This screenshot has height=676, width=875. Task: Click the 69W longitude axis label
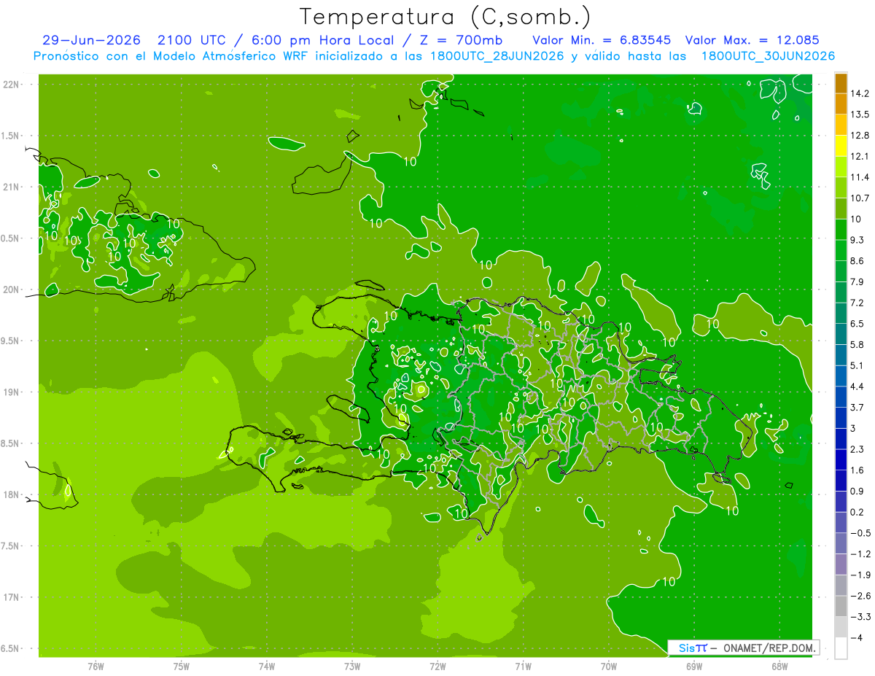click(694, 666)
